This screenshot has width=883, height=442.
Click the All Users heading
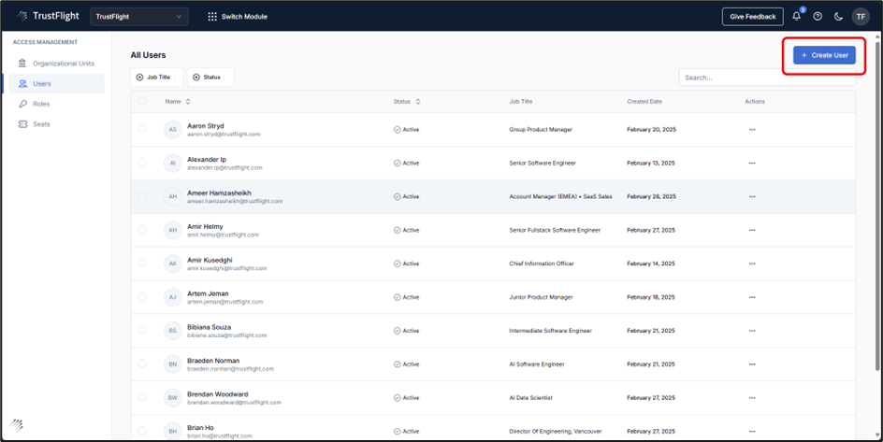[148, 55]
